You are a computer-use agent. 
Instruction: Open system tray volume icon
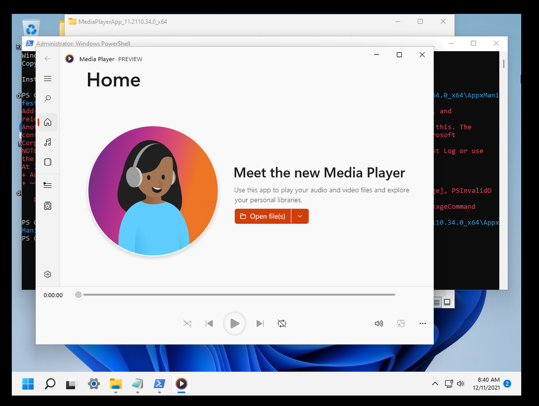tap(461, 384)
